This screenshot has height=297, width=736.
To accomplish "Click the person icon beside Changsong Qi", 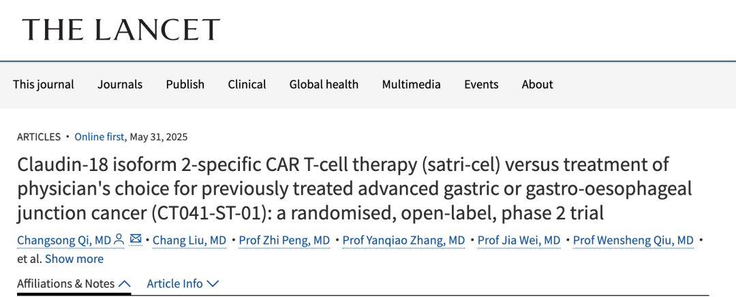I will point(119,240).
